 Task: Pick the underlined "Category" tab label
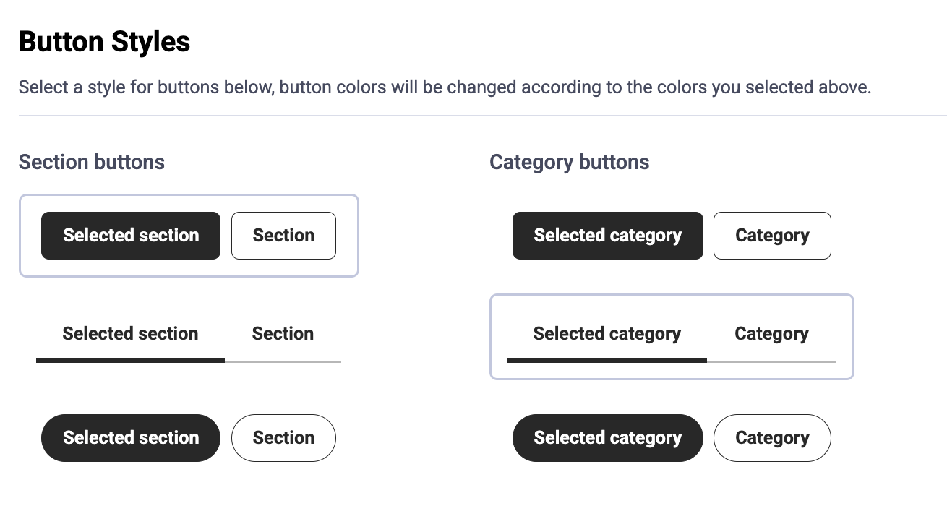pyautogui.click(x=771, y=334)
